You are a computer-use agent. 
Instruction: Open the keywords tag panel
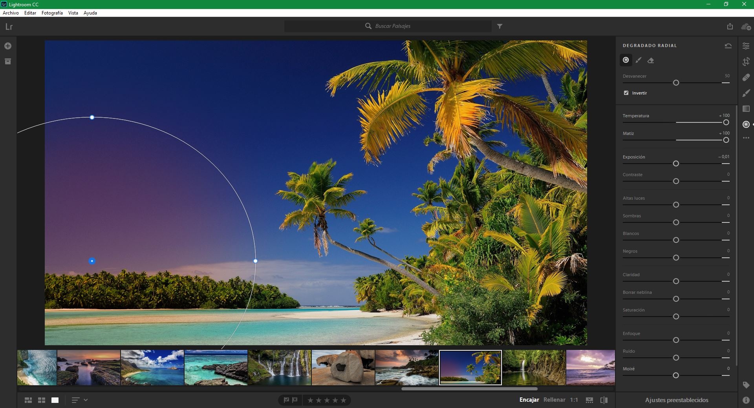coord(746,385)
